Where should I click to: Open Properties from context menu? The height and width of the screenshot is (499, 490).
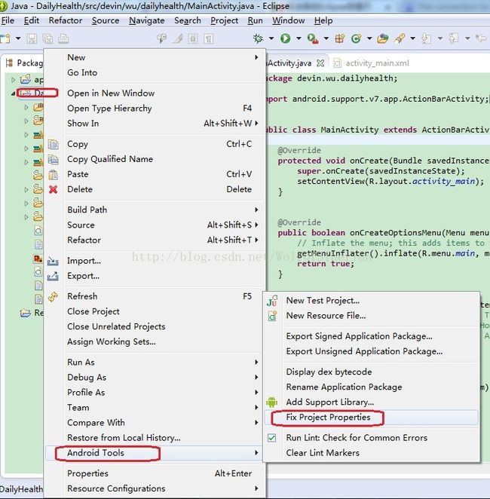coord(87,473)
